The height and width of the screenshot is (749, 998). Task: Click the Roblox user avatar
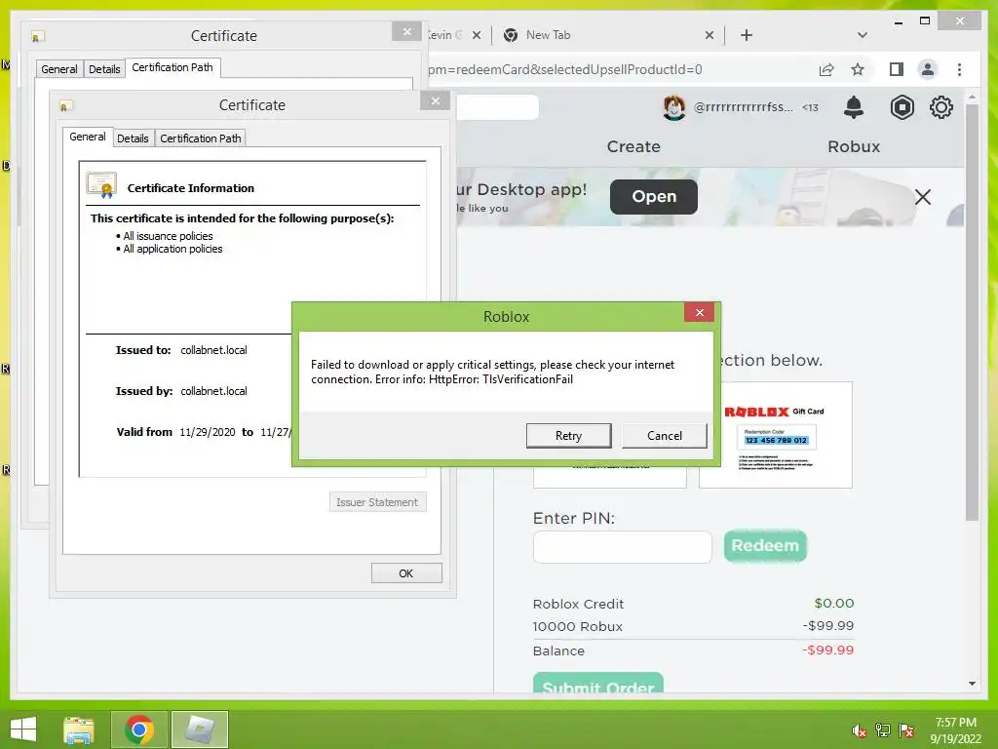[x=673, y=107]
